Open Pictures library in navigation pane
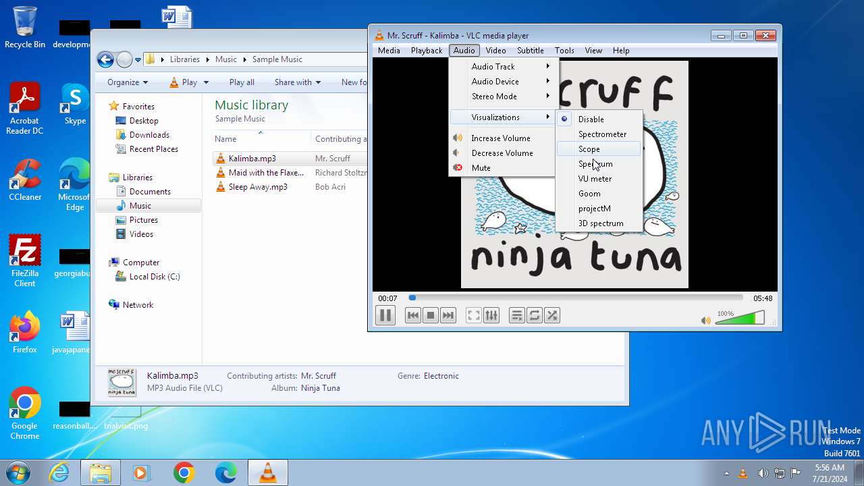This screenshot has height=486, width=864. coord(144,220)
